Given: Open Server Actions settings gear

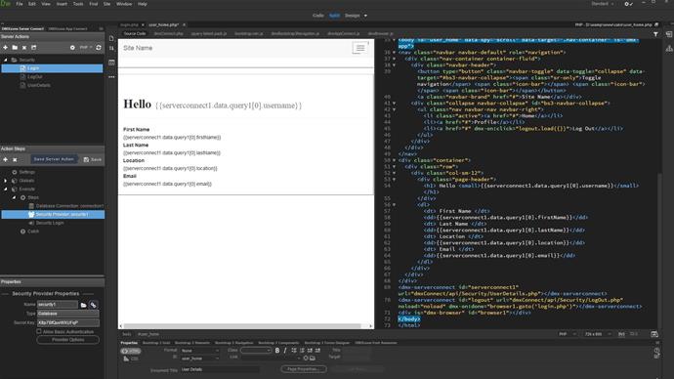Looking at the screenshot, I should 72,47.
